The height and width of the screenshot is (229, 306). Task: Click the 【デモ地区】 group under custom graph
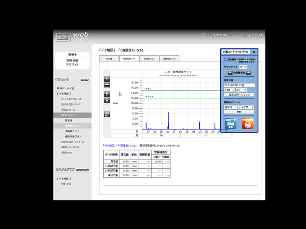pos(64,179)
